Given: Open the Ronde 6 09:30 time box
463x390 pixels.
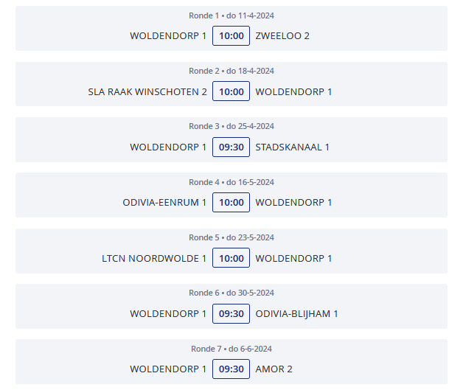Looking at the screenshot, I should tap(231, 313).
